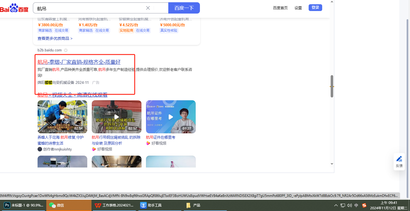Open 养蜂人于花海:航吊修复 video title

61,140
